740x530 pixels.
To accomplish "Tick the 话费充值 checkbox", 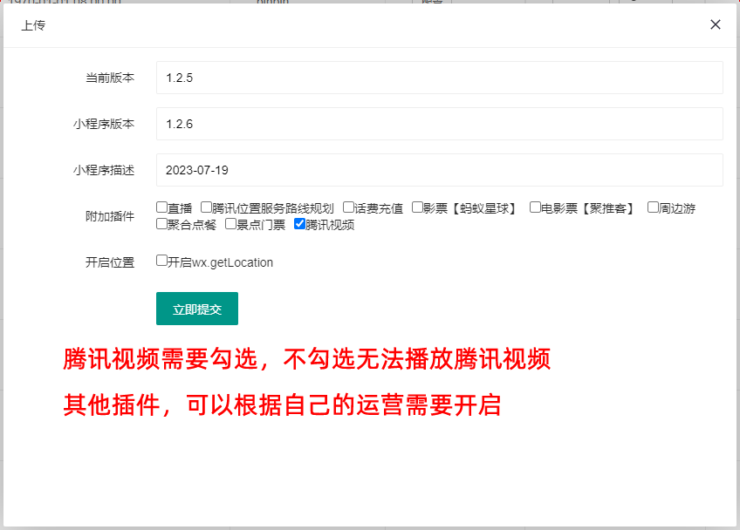I will click(x=348, y=207).
